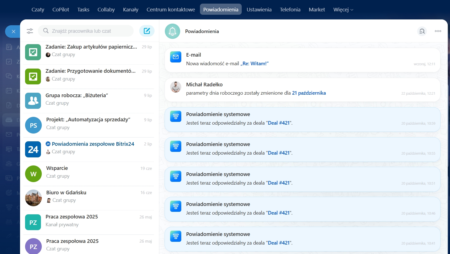Switch to the Czaty tab
Screen dimensions: 450x254
pyautogui.click(x=38, y=9)
